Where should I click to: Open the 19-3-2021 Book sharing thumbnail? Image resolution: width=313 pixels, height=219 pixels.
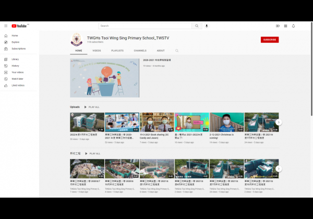pyautogui.click(x=157, y=122)
